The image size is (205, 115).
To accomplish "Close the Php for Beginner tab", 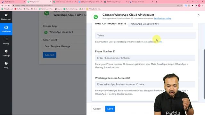I will point(25,2).
